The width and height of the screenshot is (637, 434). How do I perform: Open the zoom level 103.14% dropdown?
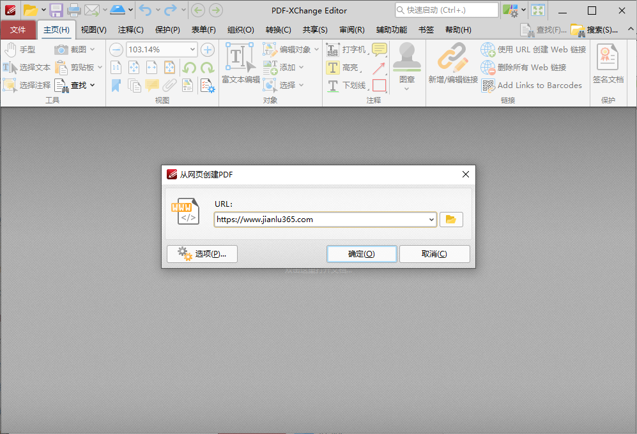pyautogui.click(x=193, y=50)
